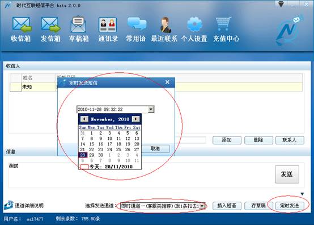Go to previous month in calendar
The width and height of the screenshot is (314, 225).
pos(84,119)
